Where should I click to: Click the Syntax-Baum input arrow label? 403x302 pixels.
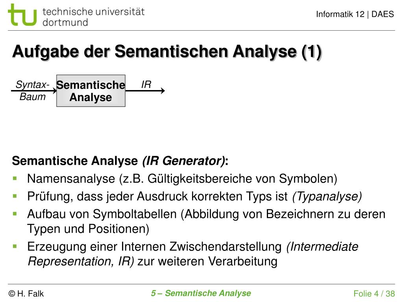click(x=32, y=91)
